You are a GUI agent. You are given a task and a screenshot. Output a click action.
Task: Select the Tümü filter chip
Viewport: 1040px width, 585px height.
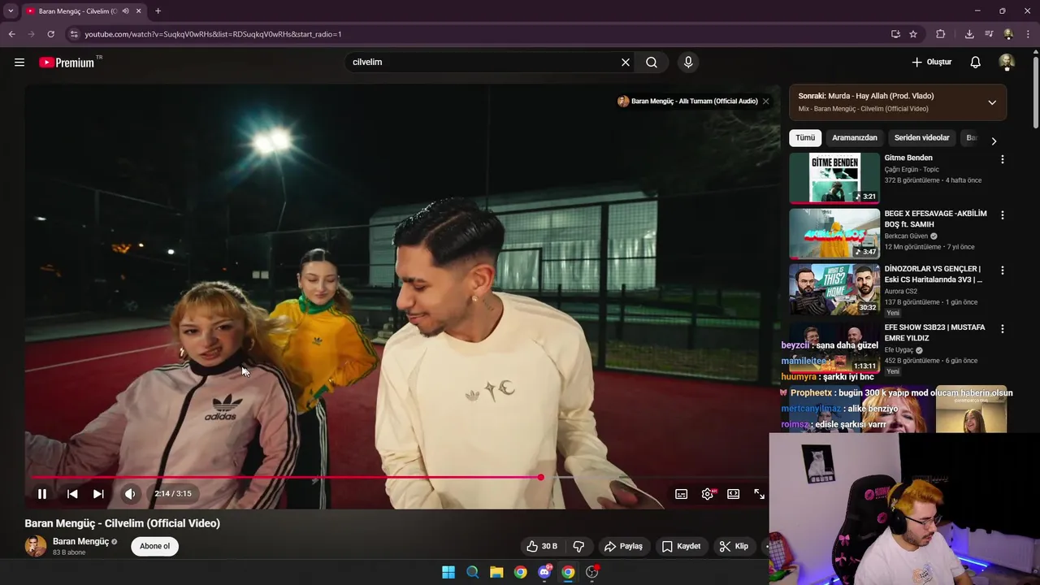pos(805,138)
